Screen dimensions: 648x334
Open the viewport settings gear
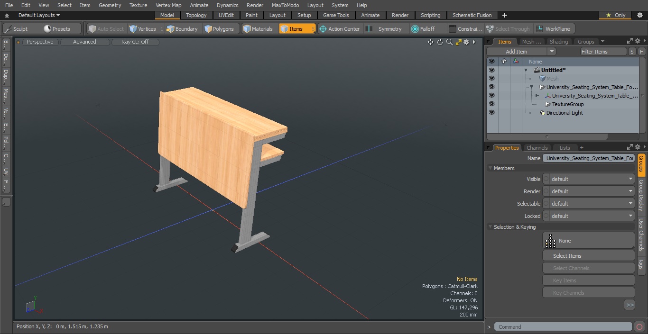tap(466, 42)
